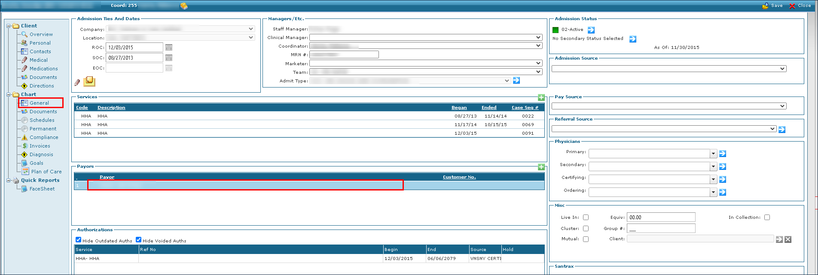Open the ROC date calendar picker

(169, 47)
